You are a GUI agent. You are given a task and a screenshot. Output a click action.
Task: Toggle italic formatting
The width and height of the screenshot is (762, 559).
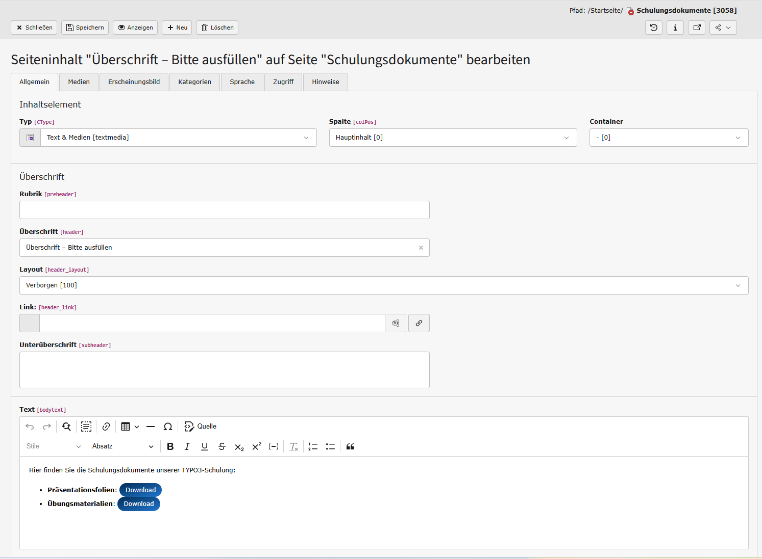pos(187,446)
